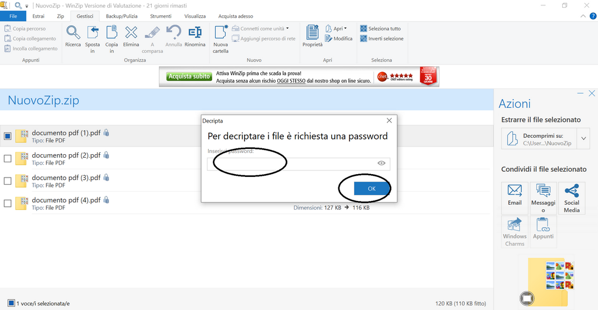Open the WinZip help question icon

593,16
